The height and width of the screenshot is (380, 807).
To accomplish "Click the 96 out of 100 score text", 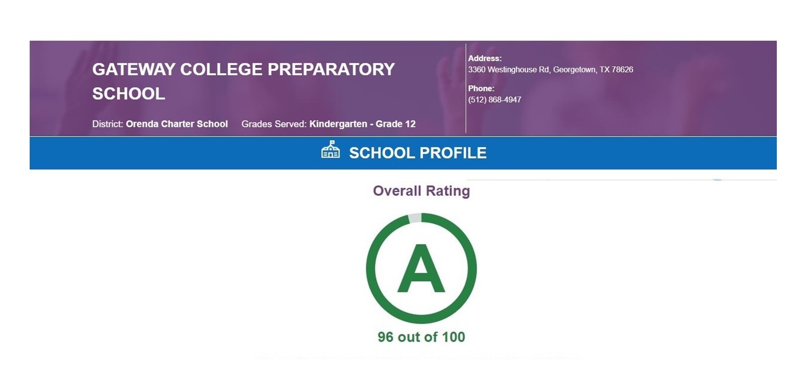I will (x=422, y=337).
